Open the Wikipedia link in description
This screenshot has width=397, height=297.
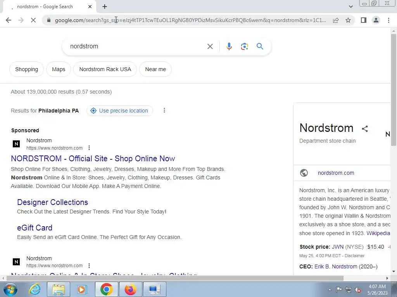click(x=378, y=233)
